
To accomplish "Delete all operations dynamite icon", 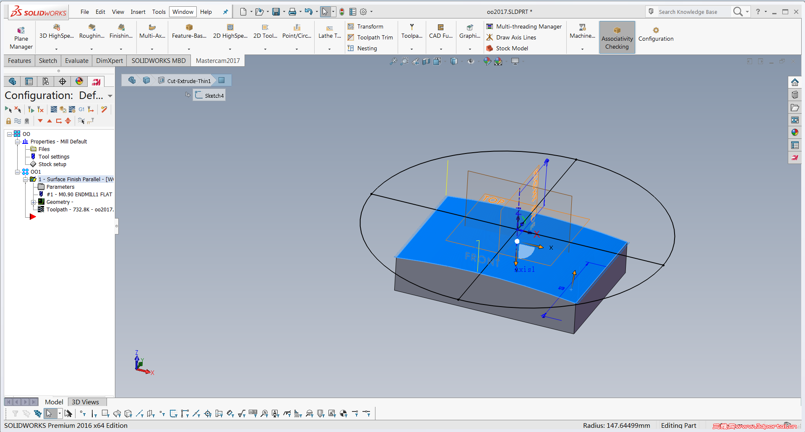I will [104, 109].
